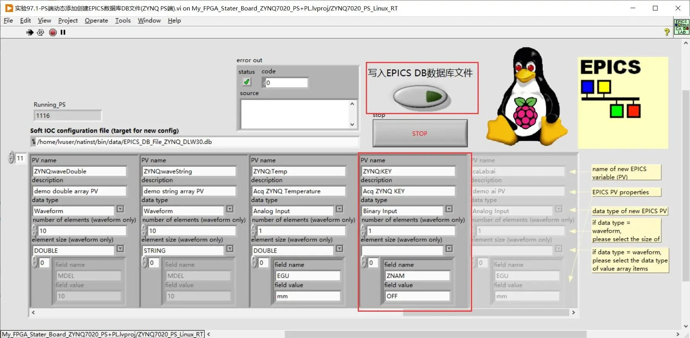Click the Acq ZYNQ Temperature description field

pyautogui.click(x=299, y=191)
